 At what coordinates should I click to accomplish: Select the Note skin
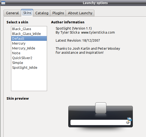[29, 53]
